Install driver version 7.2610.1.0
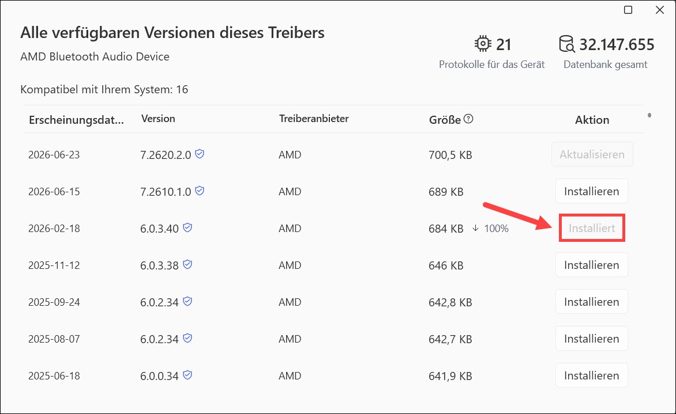Image resolution: width=676 pixels, height=414 pixels. pos(592,191)
